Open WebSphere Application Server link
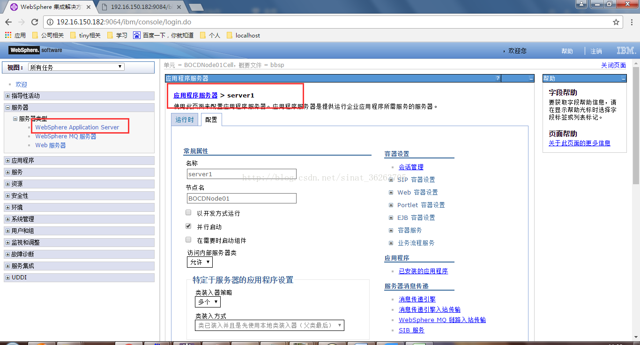 (77, 127)
